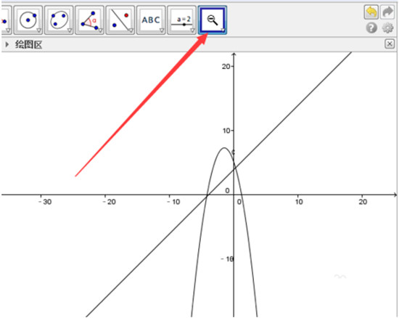
Task: Close the 绘图区 graphics view panel
Action: (390, 44)
